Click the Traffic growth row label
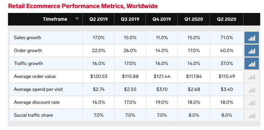Screen dimensions: 264x130 click(28, 63)
